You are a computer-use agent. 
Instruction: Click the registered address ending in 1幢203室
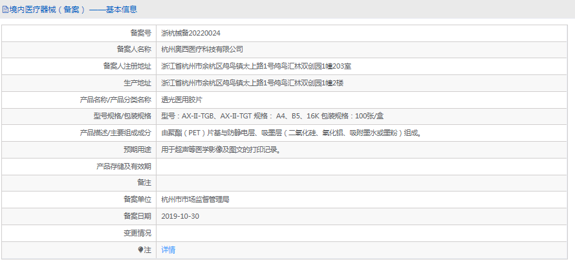[256, 67]
